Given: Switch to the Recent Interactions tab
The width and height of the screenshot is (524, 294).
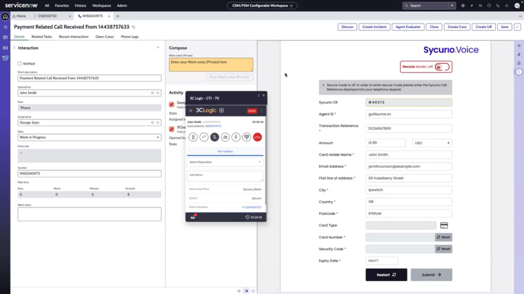Looking at the screenshot, I should 73,37.
